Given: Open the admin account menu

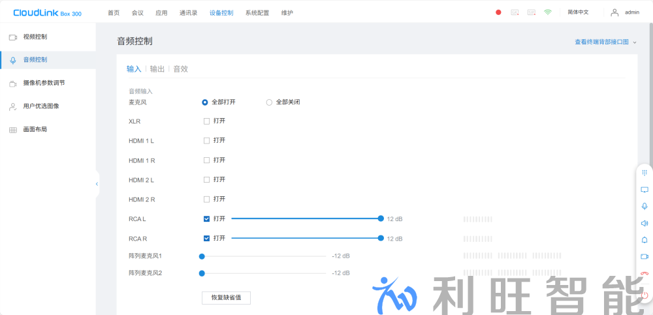Looking at the screenshot, I should (x=631, y=12).
